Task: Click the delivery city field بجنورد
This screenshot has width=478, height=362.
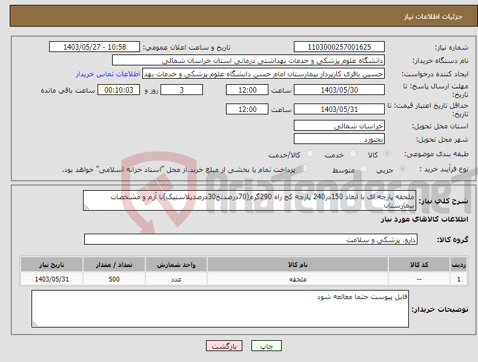Action: point(339,139)
